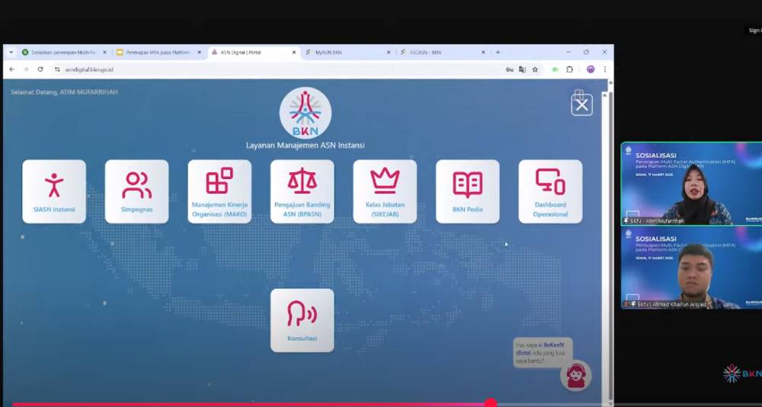
Task: Expand the tab search dropdown arrow
Action: [11, 52]
